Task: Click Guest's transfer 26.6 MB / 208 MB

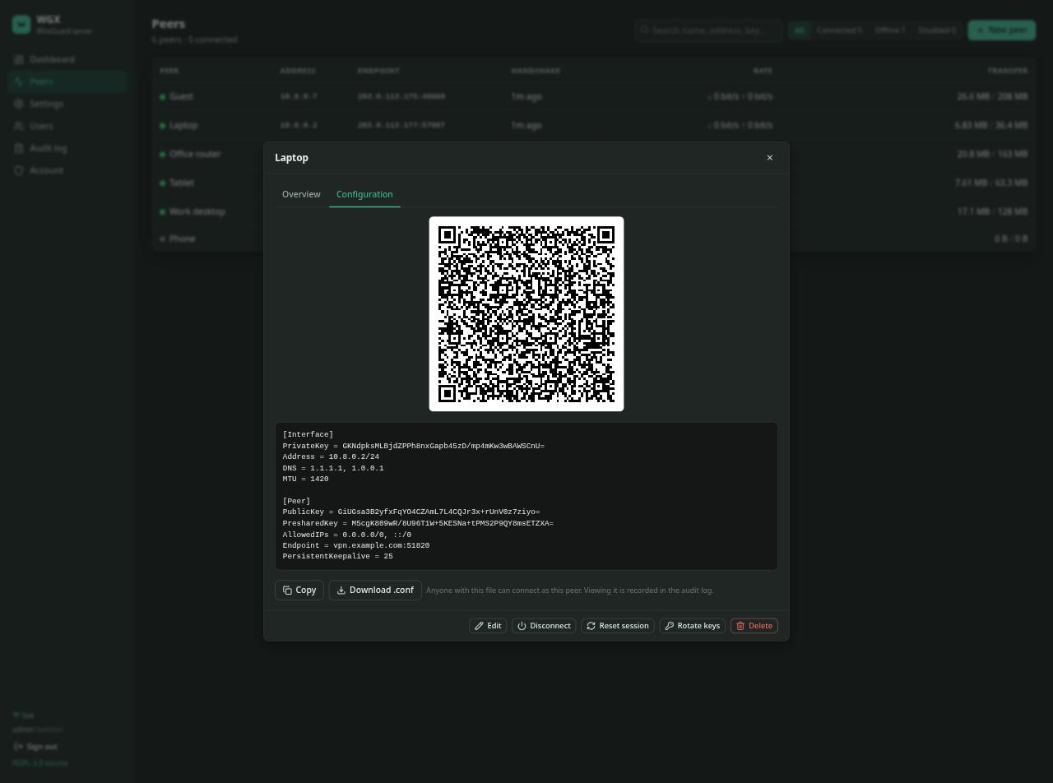Action: coord(992,96)
